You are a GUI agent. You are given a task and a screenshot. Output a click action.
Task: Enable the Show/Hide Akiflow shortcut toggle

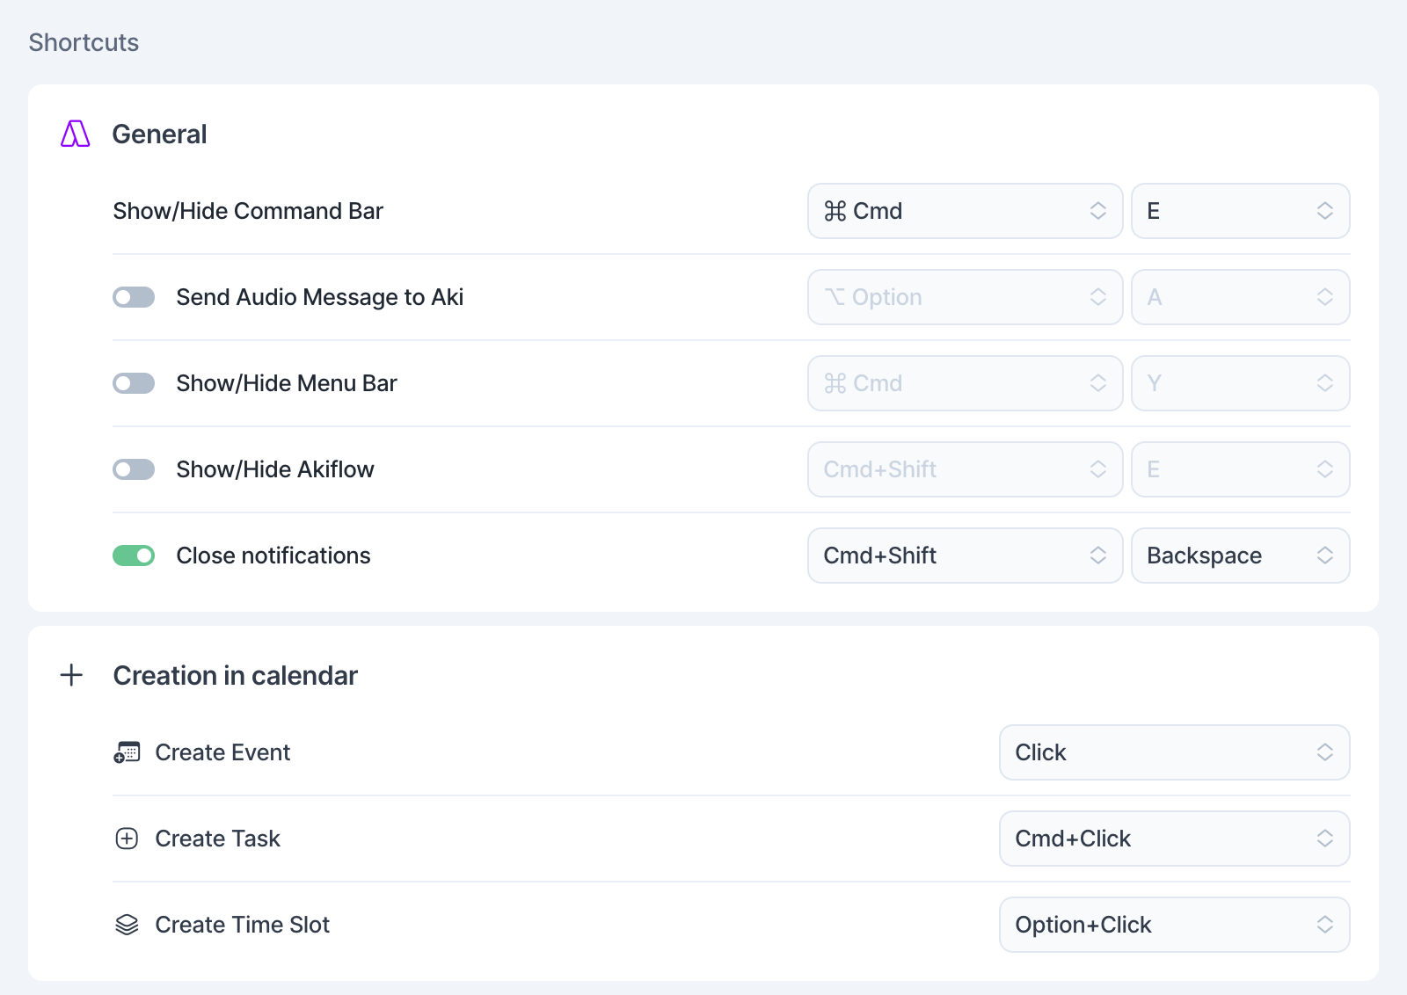(134, 469)
